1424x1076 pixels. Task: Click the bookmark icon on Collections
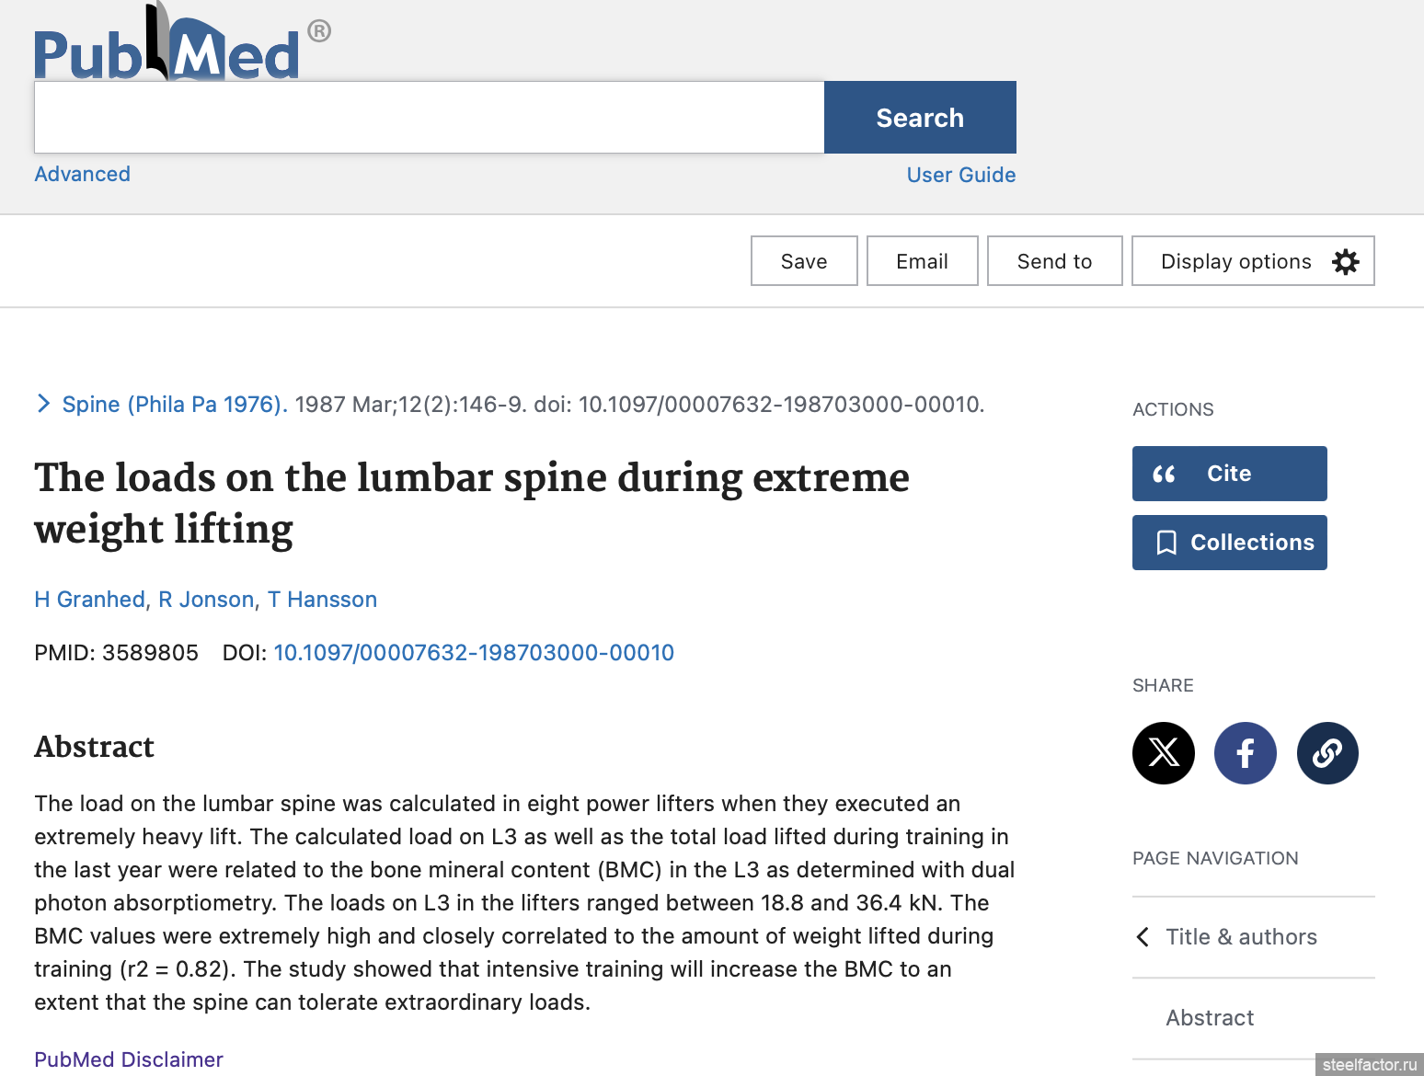(x=1166, y=543)
